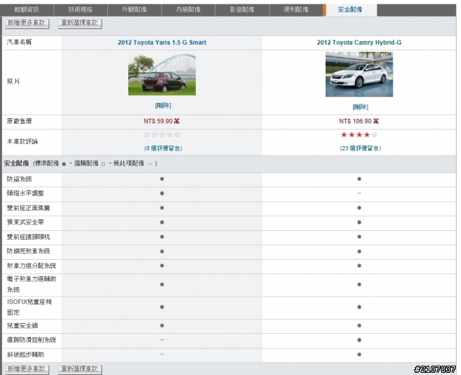Click the ISOFIX兒童座椅固定 row label
The width and height of the screenshot is (461, 375).
(x=30, y=307)
